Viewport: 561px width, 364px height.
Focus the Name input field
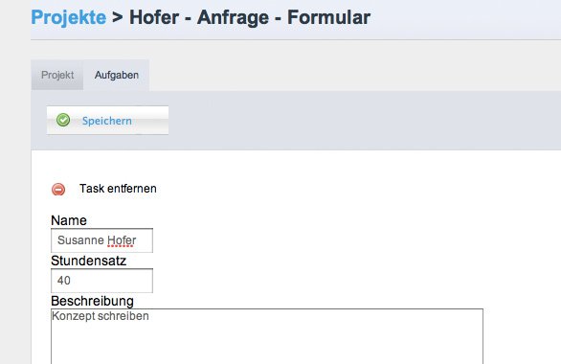point(101,240)
